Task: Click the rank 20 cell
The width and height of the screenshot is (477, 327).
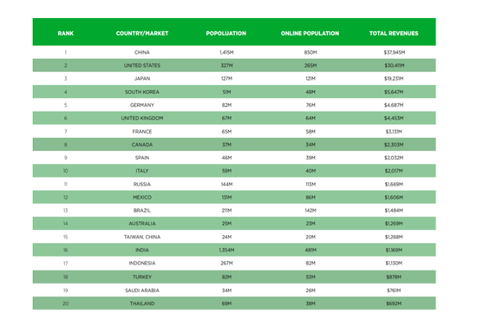Action: click(x=65, y=304)
